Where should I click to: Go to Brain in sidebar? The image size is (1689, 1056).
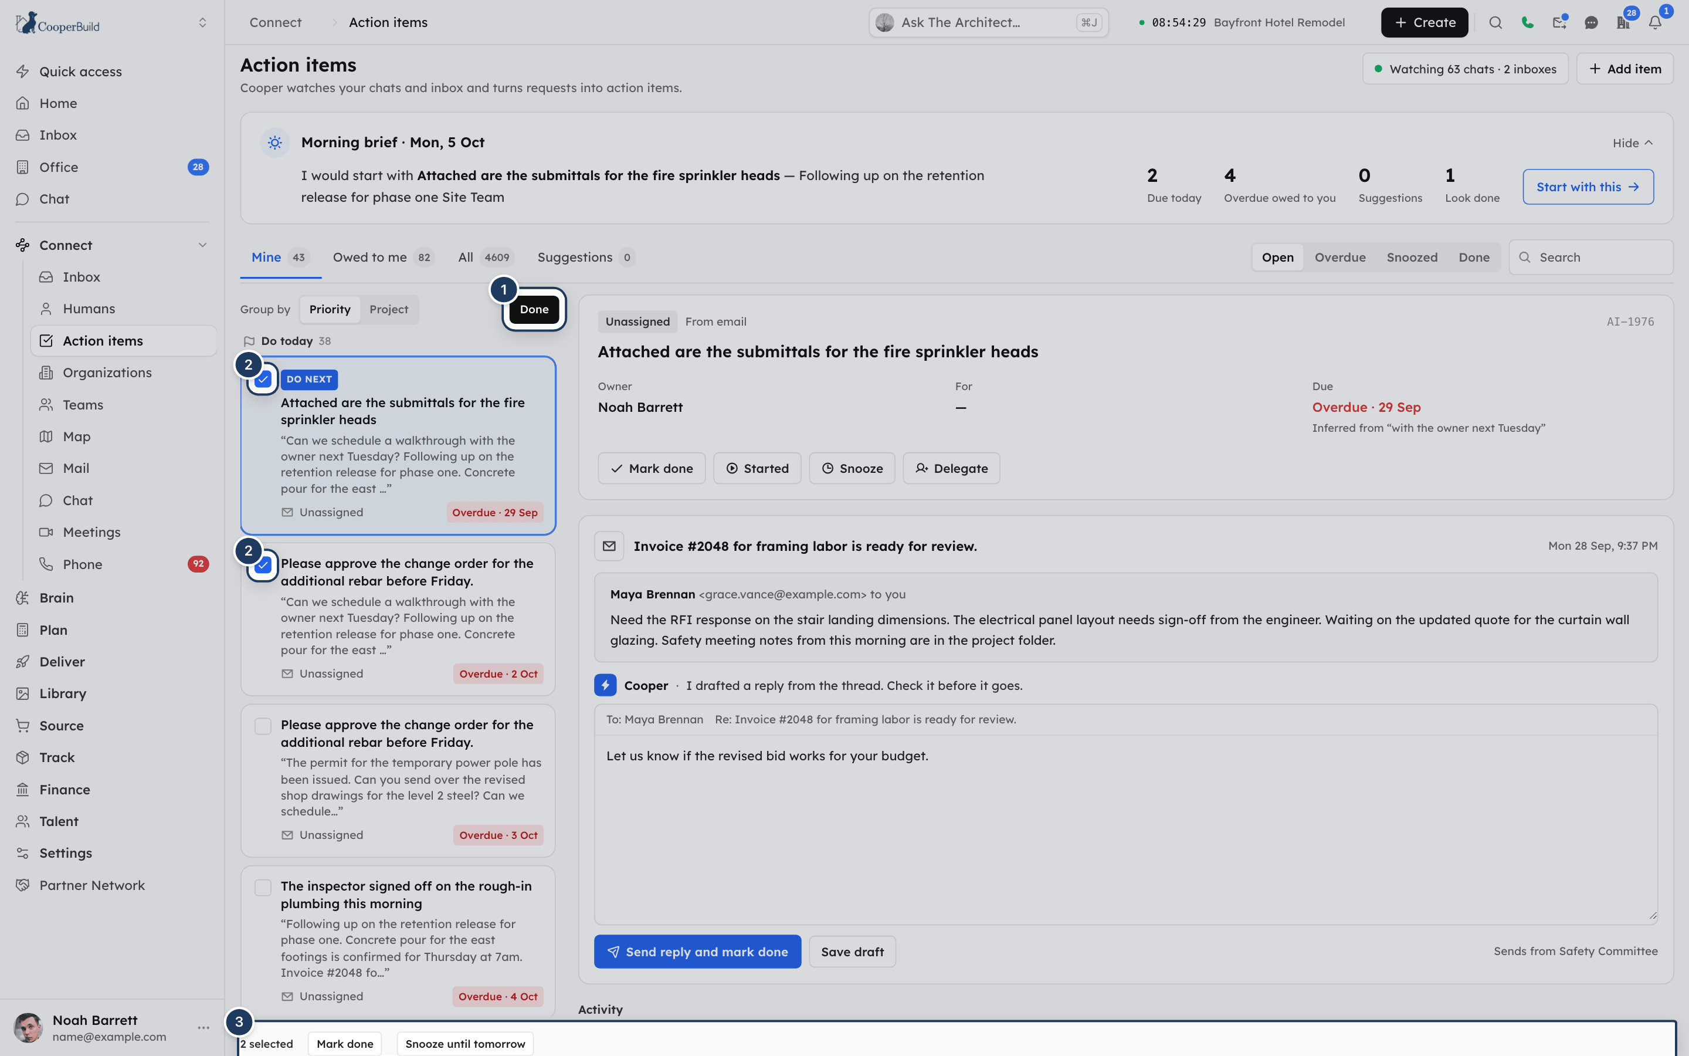tap(56, 598)
